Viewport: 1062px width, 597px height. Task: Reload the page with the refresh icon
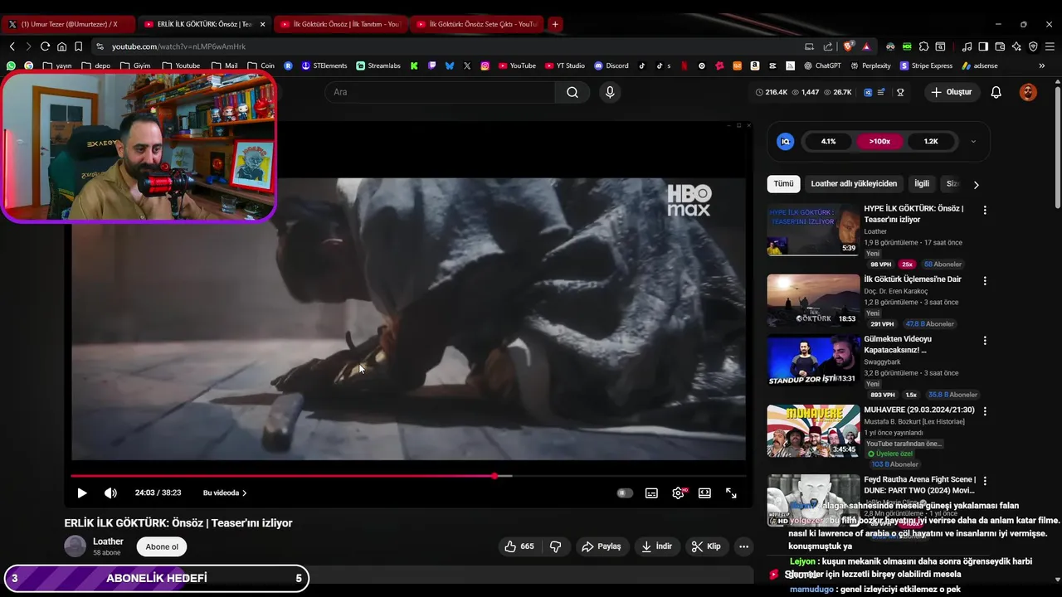(x=45, y=46)
